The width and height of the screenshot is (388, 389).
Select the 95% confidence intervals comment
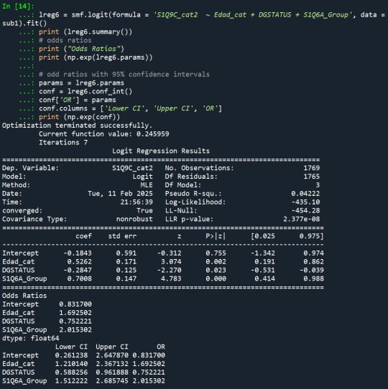tap(124, 75)
